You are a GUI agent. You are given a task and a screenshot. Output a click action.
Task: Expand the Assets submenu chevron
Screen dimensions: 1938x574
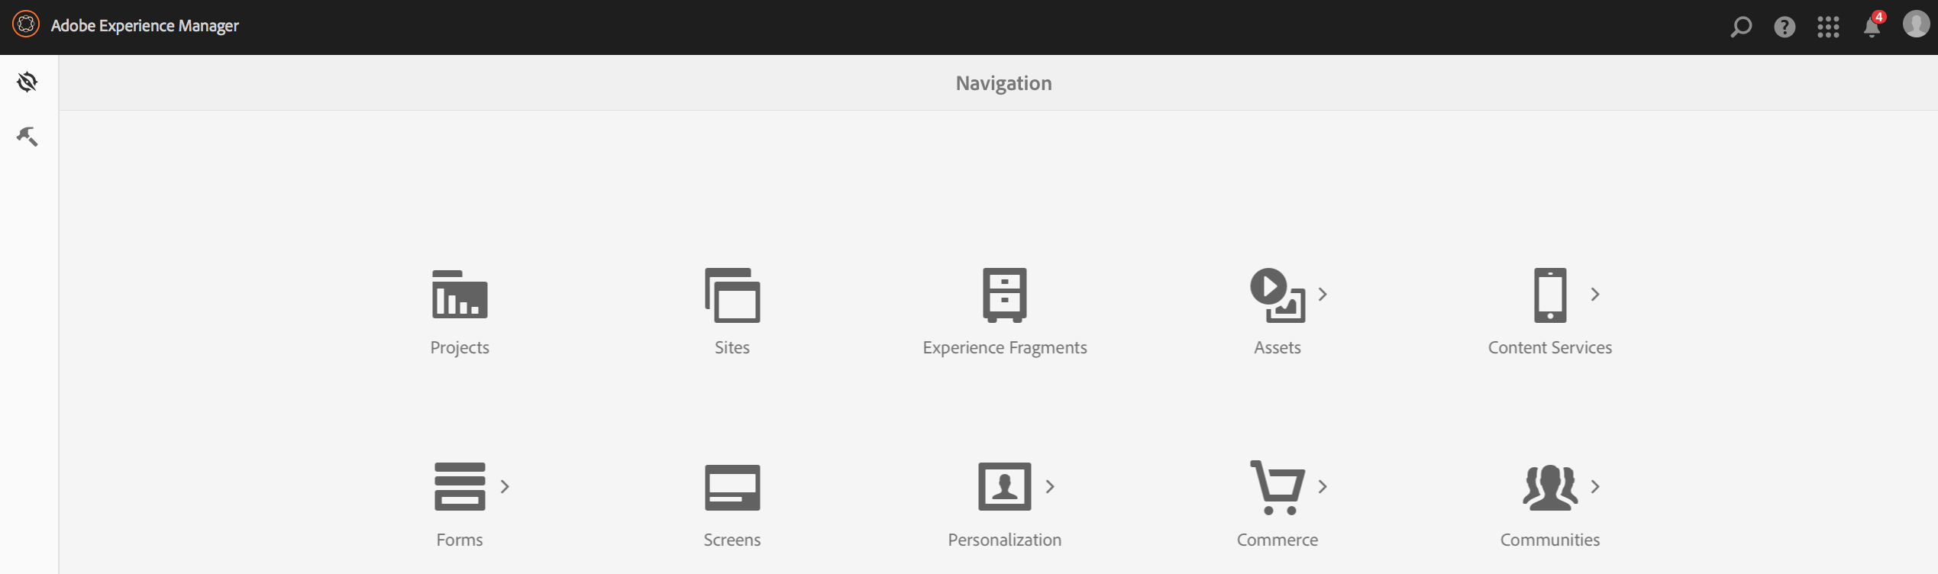pos(1323,294)
